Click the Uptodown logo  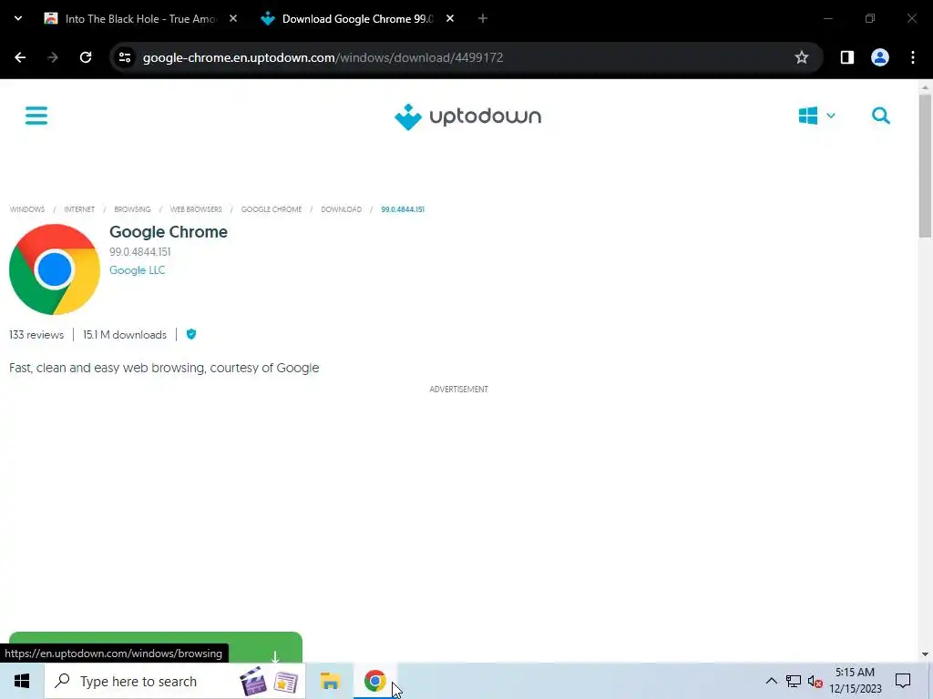coord(467,116)
